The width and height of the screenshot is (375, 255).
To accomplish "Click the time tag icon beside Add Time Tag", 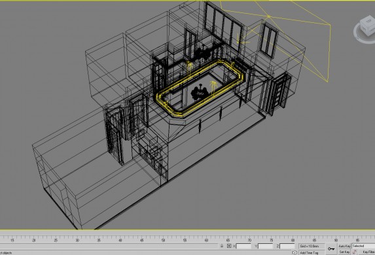I will point(295,252).
